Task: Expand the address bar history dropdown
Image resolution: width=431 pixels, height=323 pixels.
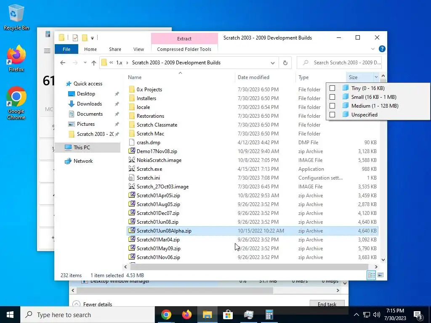Action: tap(272, 63)
